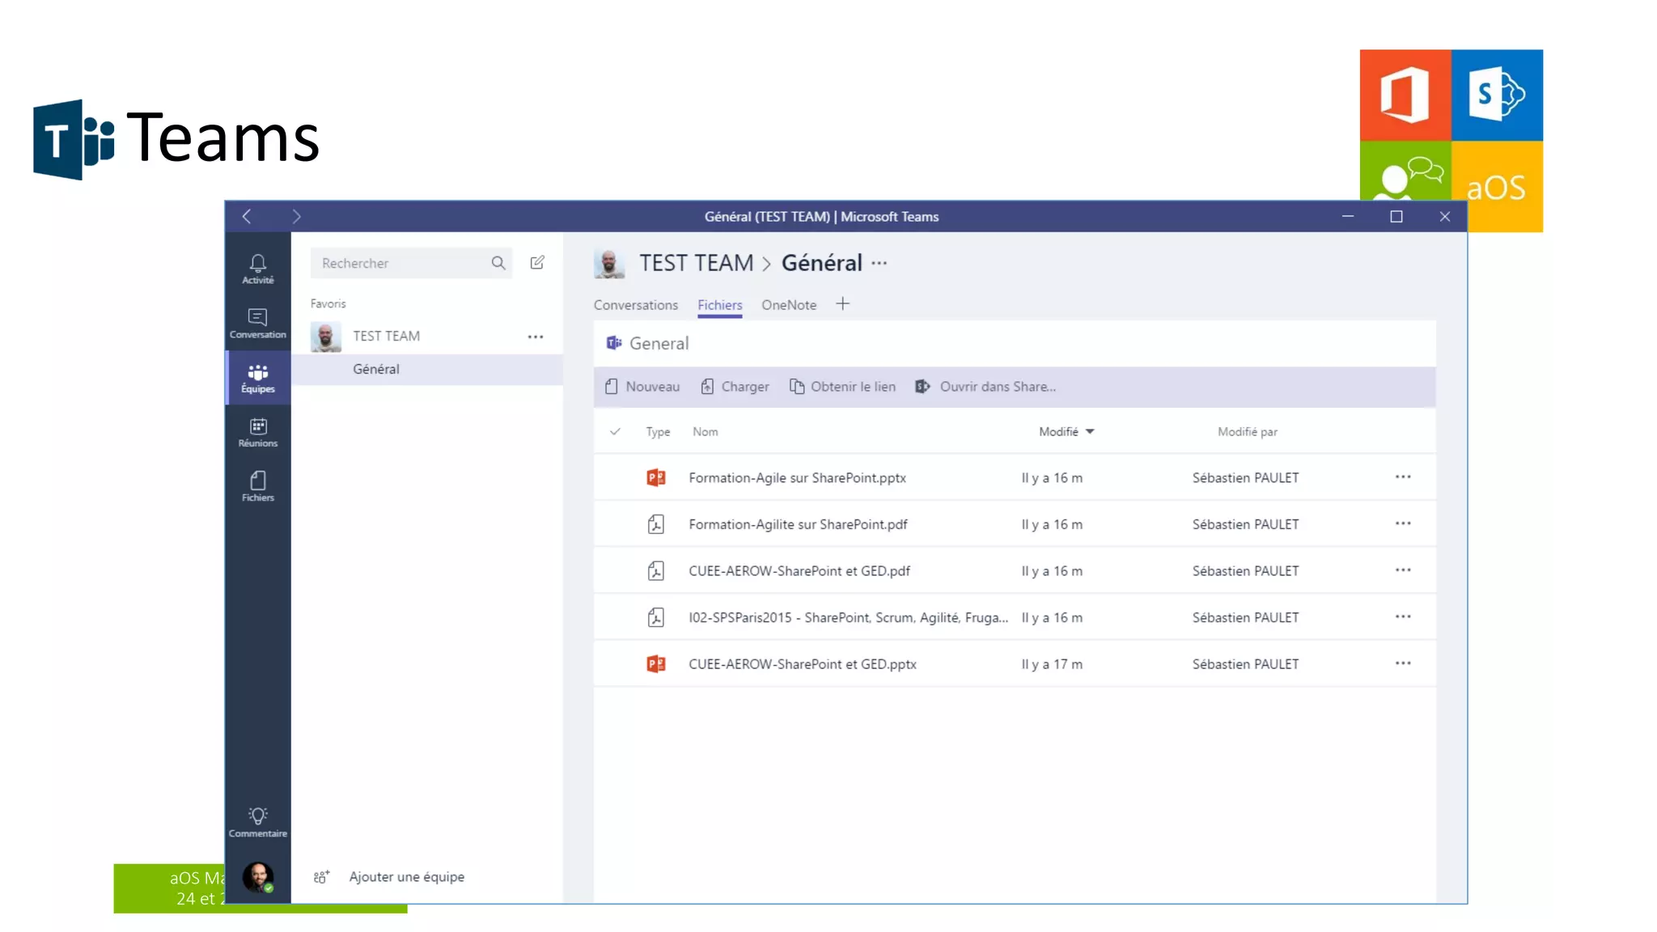Image resolution: width=1657 pixels, height=932 pixels.
Task: Open Réunions calendar icon in sidebar
Action: tap(257, 431)
